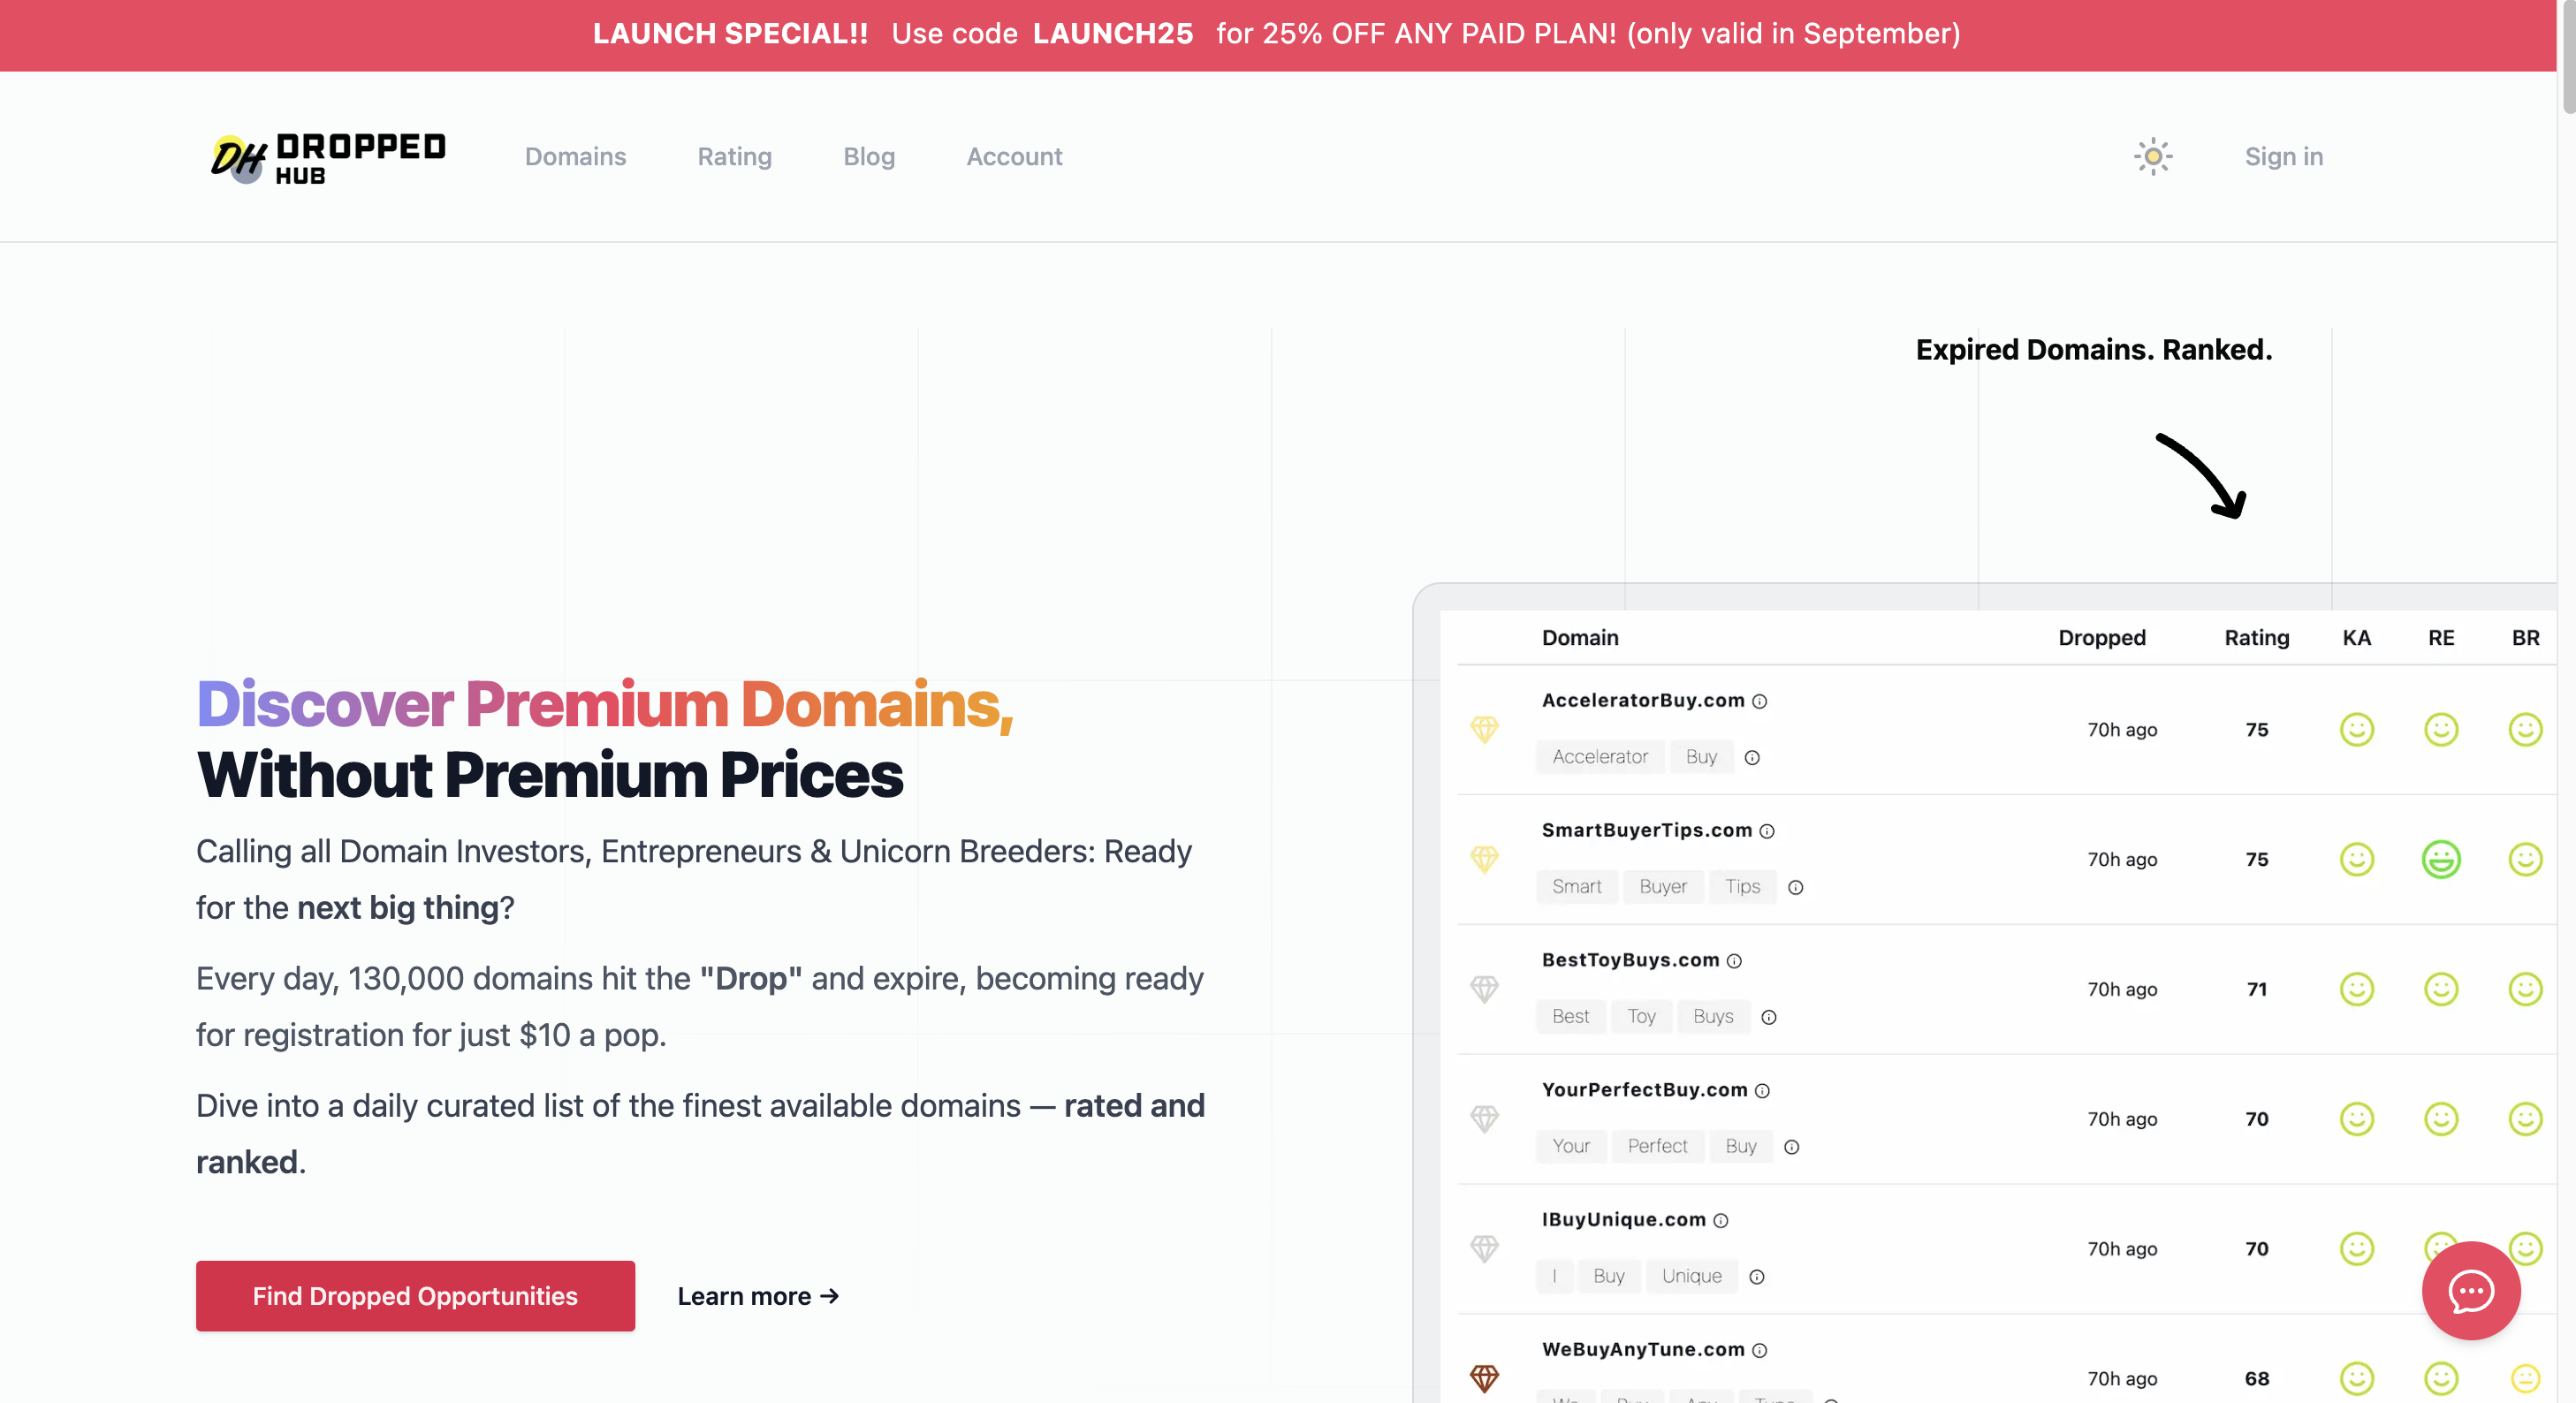The width and height of the screenshot is (2576, 1403).
Task: Select the Tips keyword tag
Action: [1742, 887]
